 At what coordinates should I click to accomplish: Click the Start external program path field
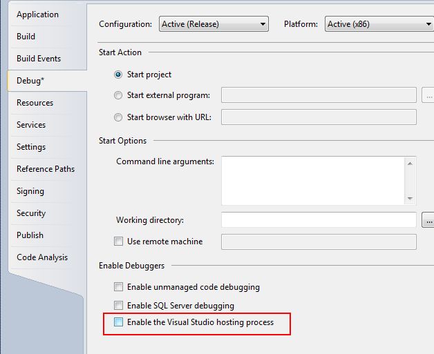click(319, 95)
